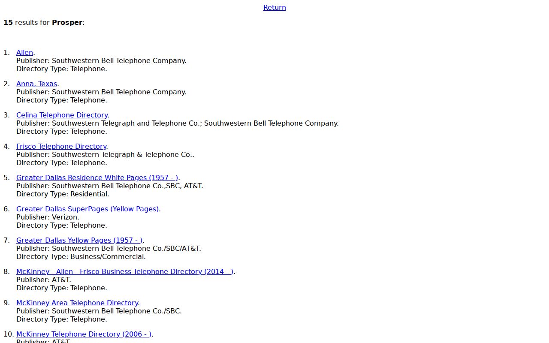This screenshot has width=549, height=343.
Task: Click the Return link at the top
Action: tap(274, 7)
